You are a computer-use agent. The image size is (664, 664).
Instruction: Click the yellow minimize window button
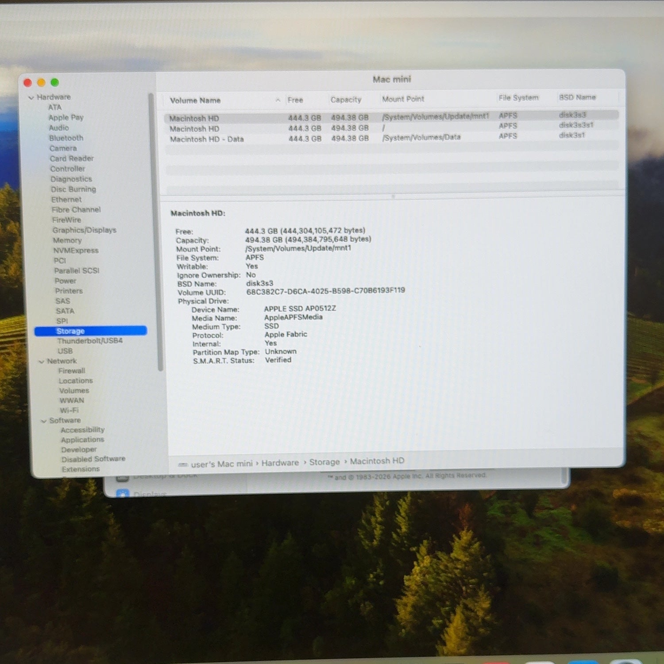(41, 82)
